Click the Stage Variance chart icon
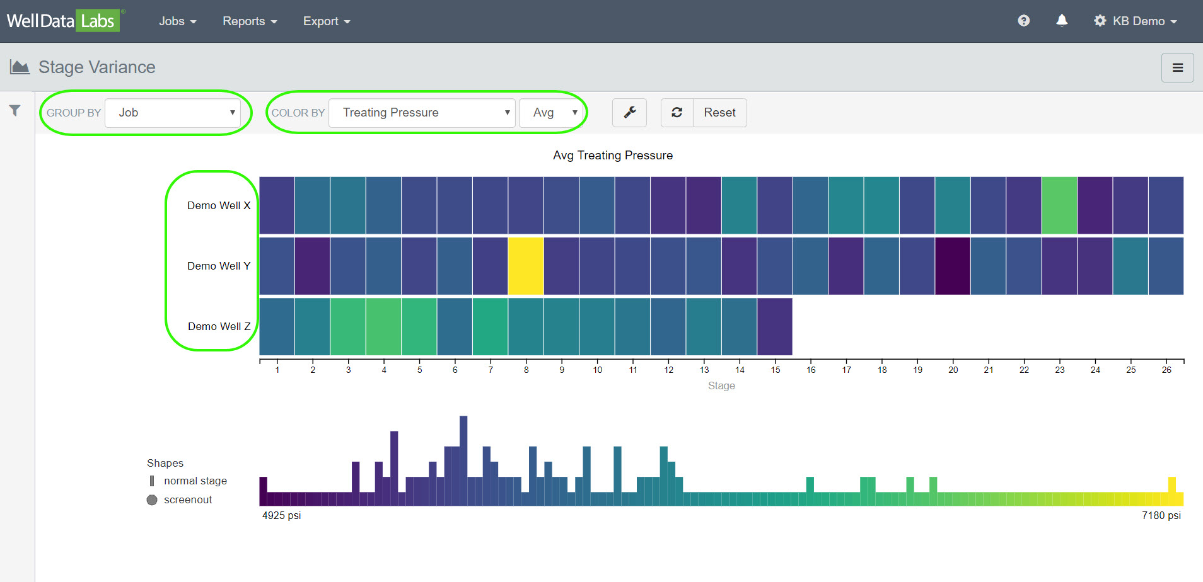 point(20,67)
